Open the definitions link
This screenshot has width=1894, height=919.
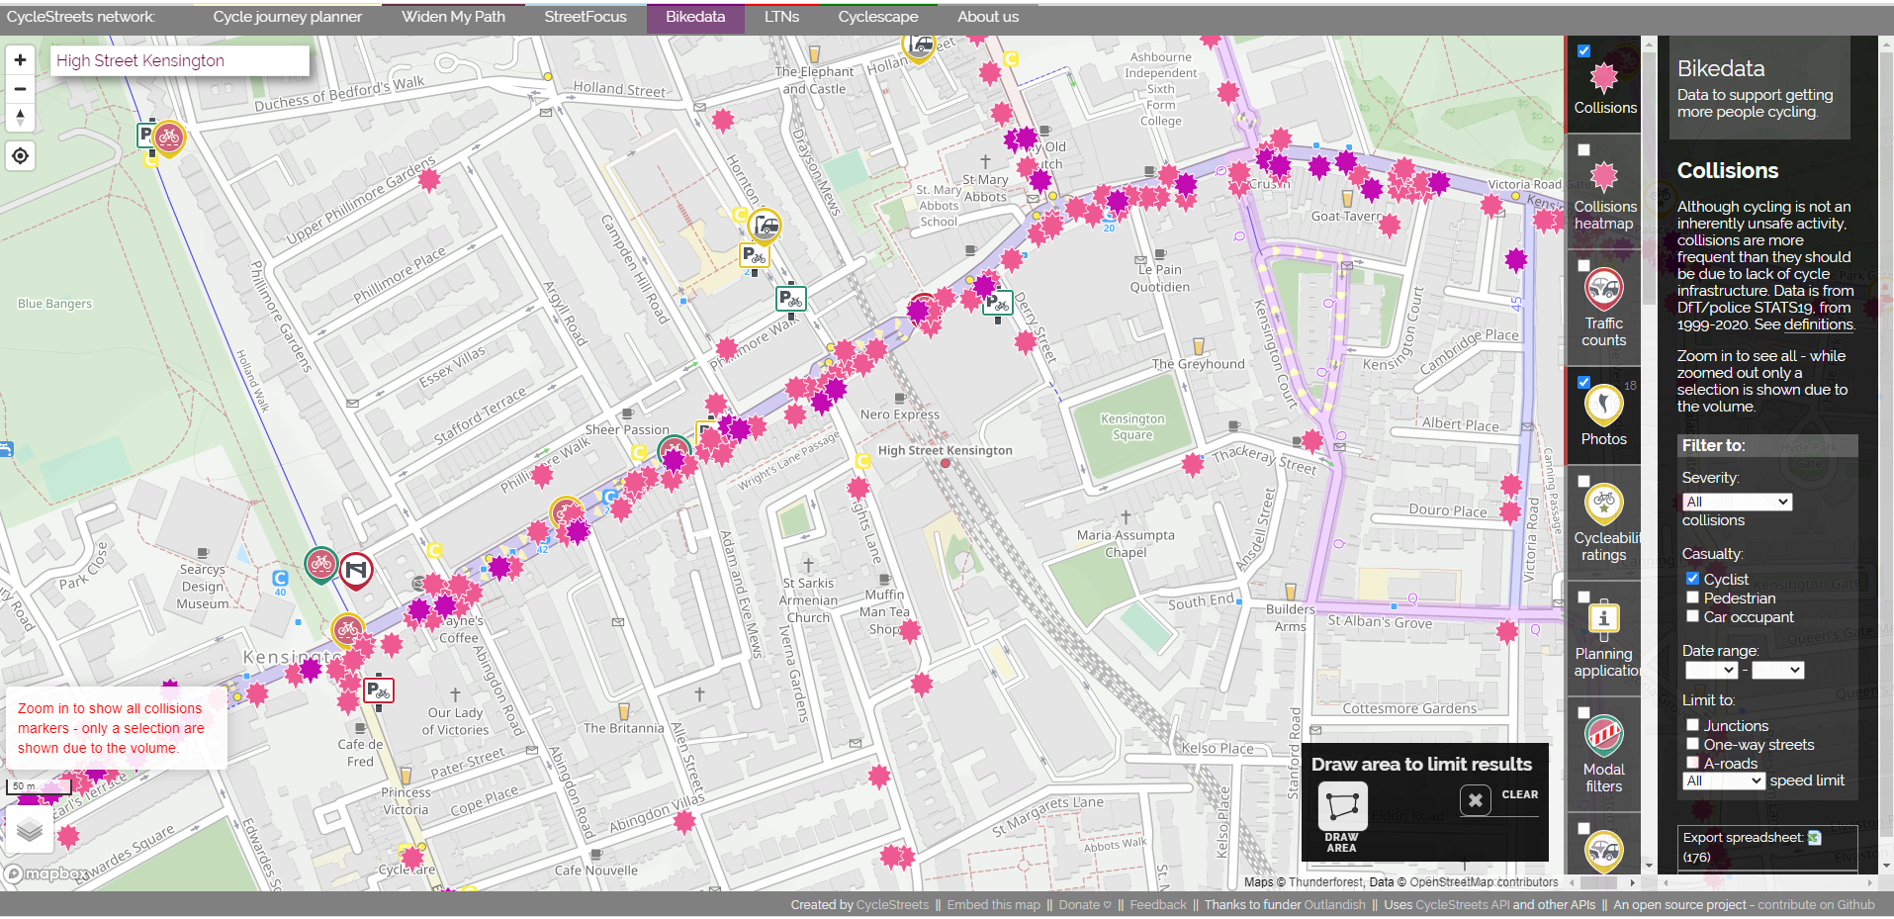[1818, 324]
